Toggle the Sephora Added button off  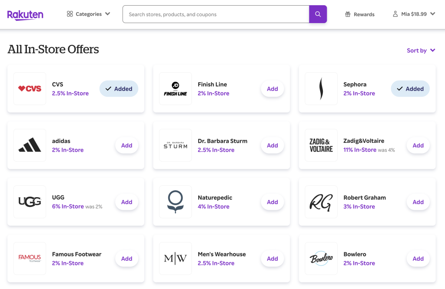coord(410,89)
